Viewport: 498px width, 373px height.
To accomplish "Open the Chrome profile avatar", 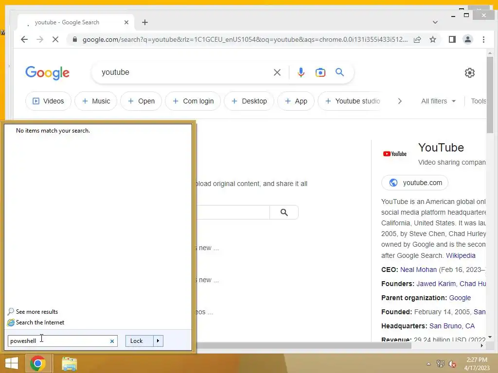I will click(467, 39).
